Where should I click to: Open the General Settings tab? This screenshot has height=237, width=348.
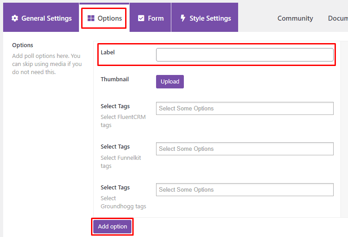click(41, 18)
